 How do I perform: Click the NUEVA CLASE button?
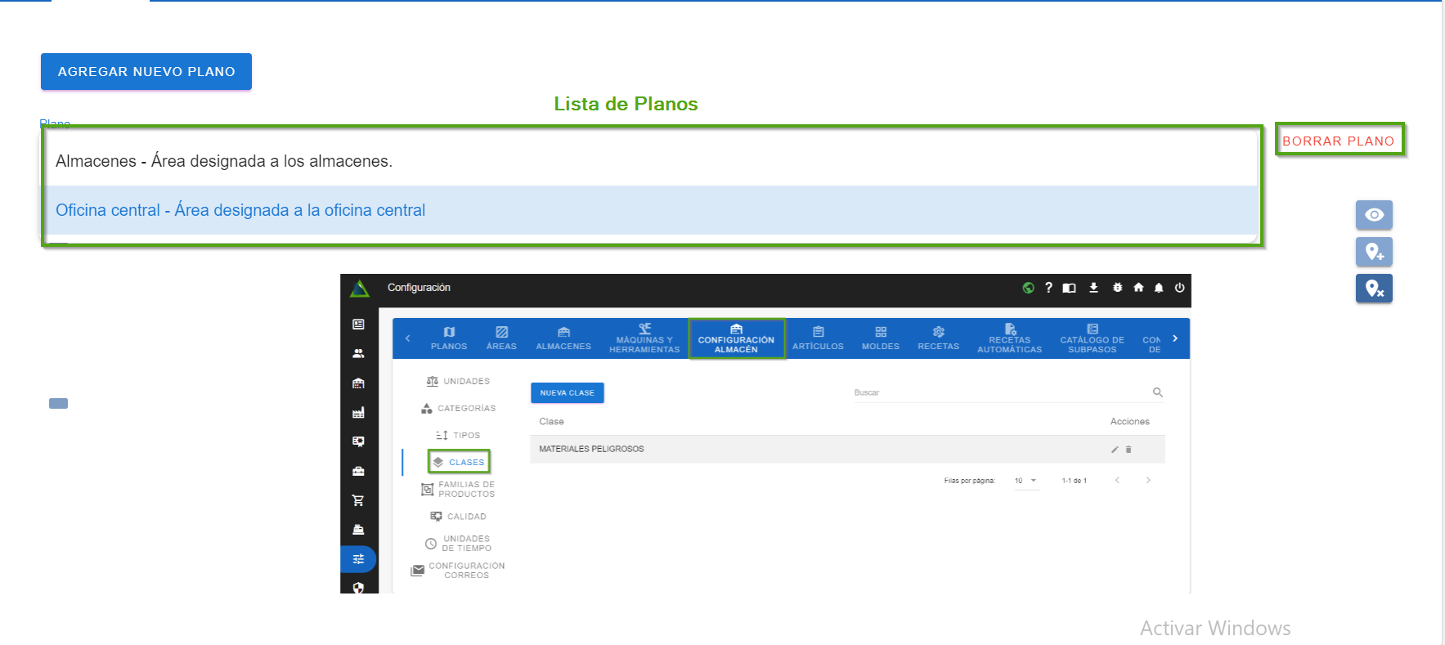point(567,393)
